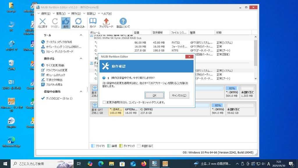Enable shutdown after changes applied checkbox
Image resolution: width=298 pixels, height=168 pixels.
(x=104, y=102)
